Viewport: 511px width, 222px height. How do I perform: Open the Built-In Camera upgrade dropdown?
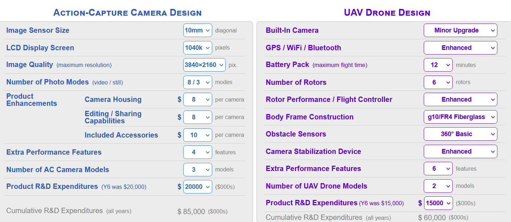pyautogui.click(x=460, y=30)
